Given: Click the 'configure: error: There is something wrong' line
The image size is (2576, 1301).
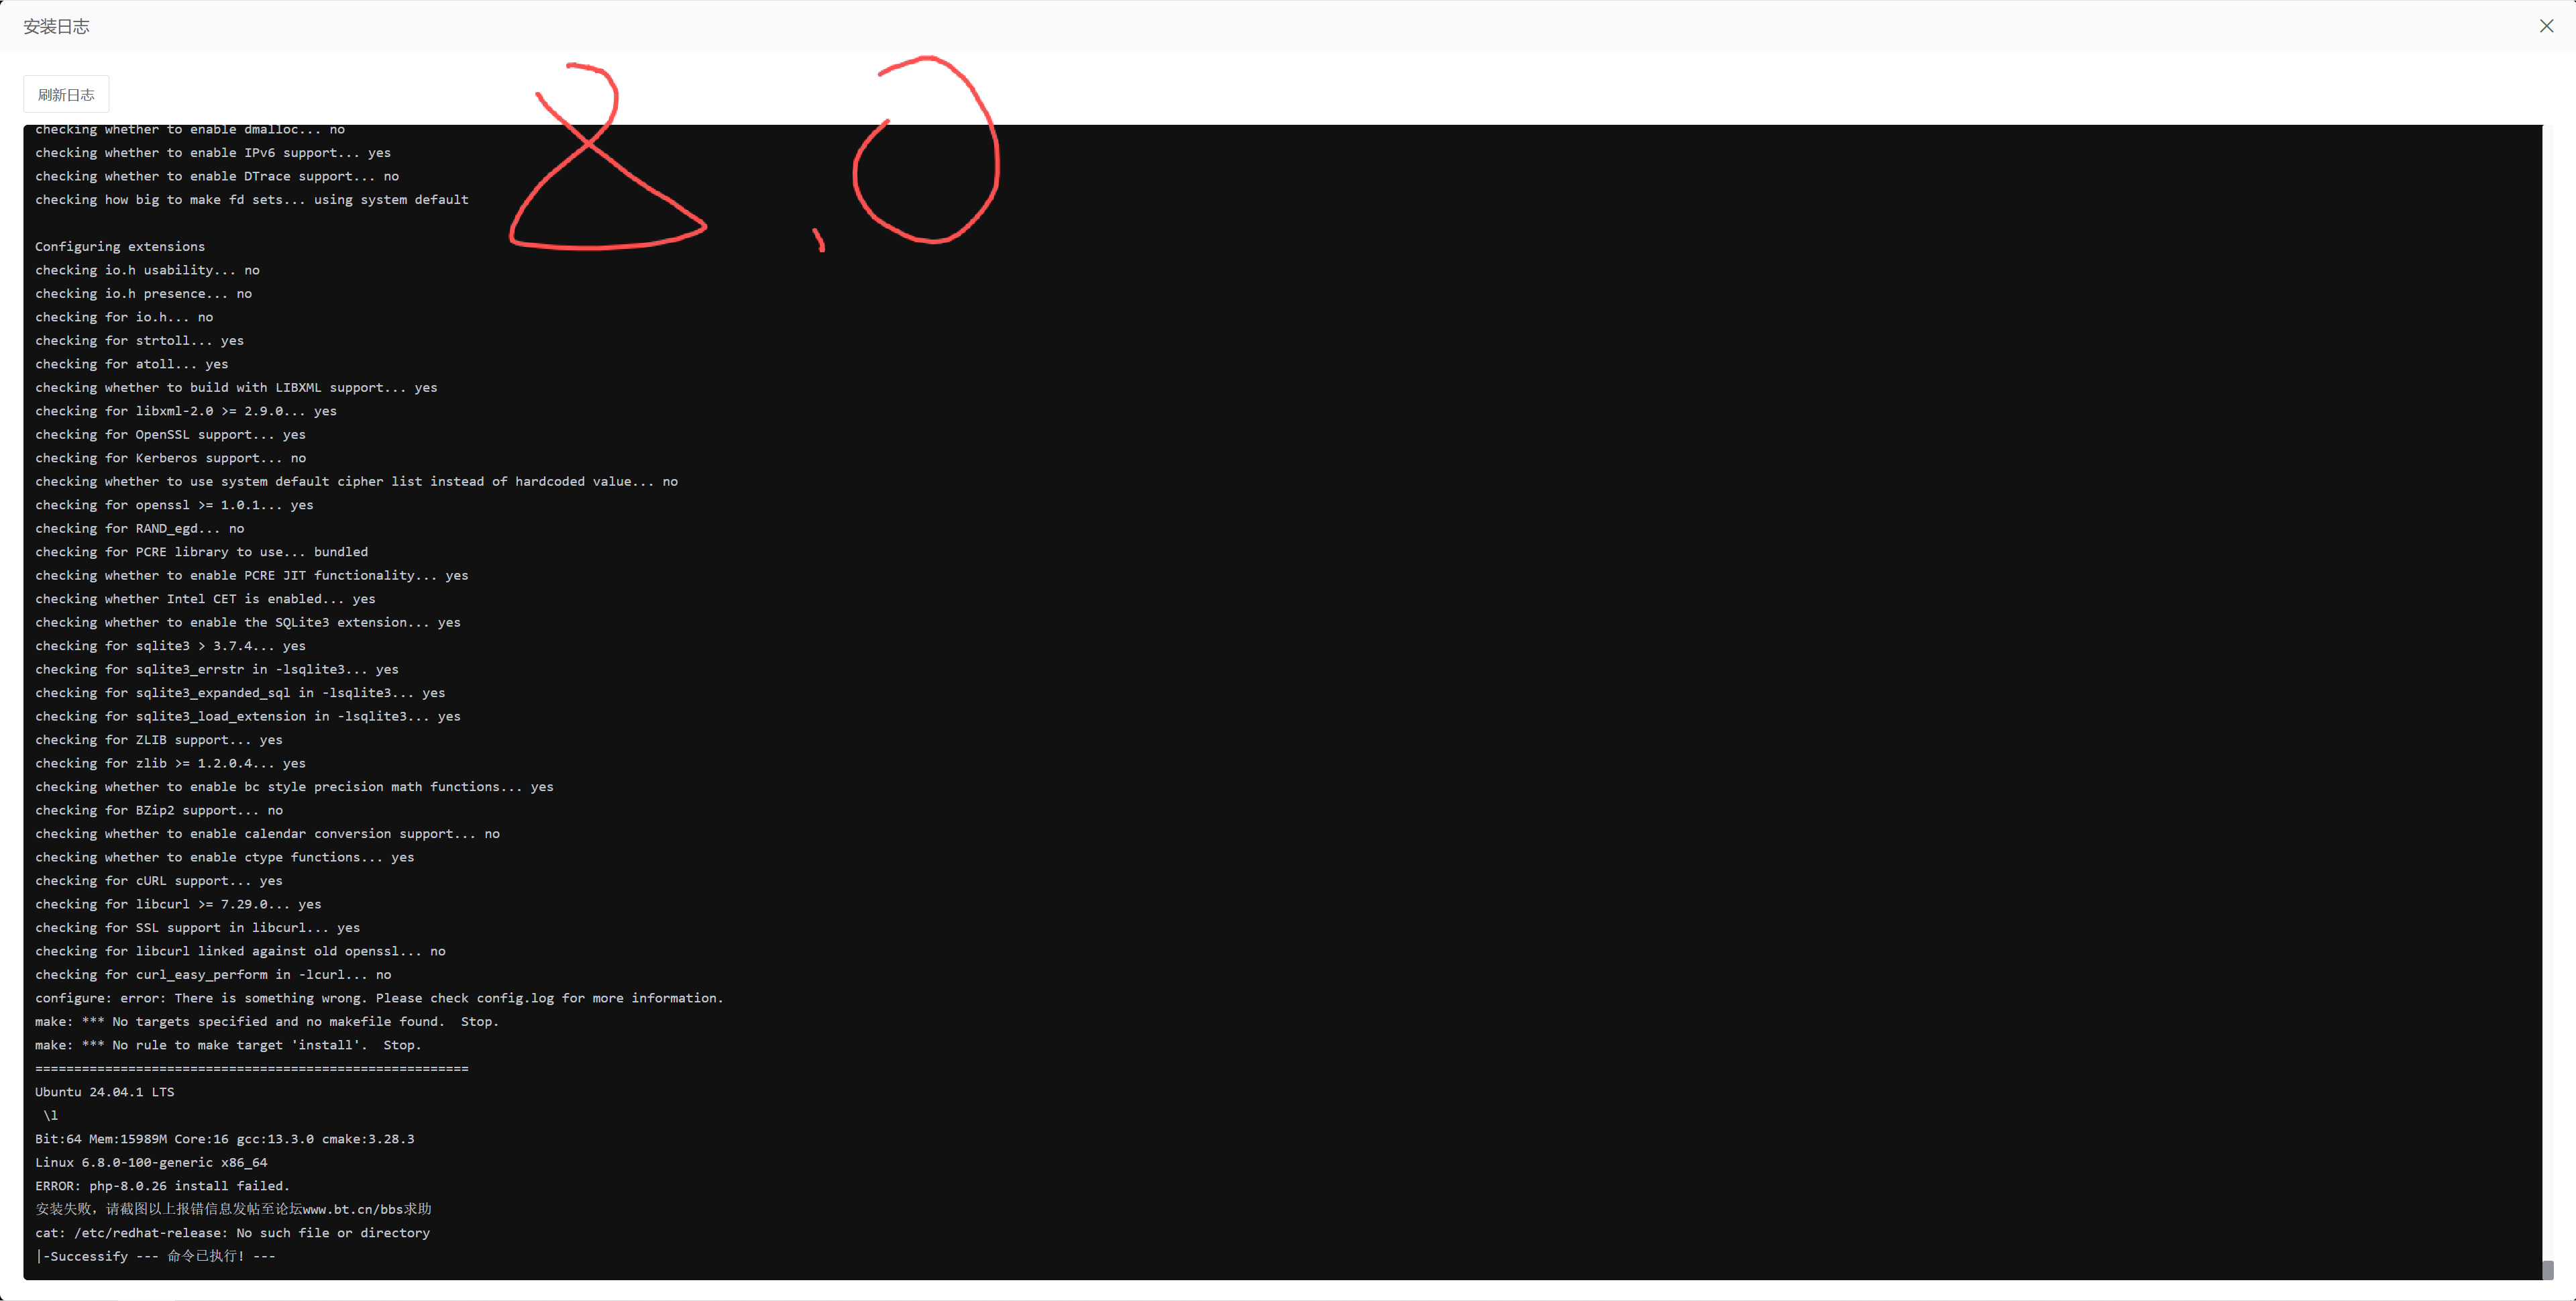Looking at the screenshot, I should tap(379, 998).
